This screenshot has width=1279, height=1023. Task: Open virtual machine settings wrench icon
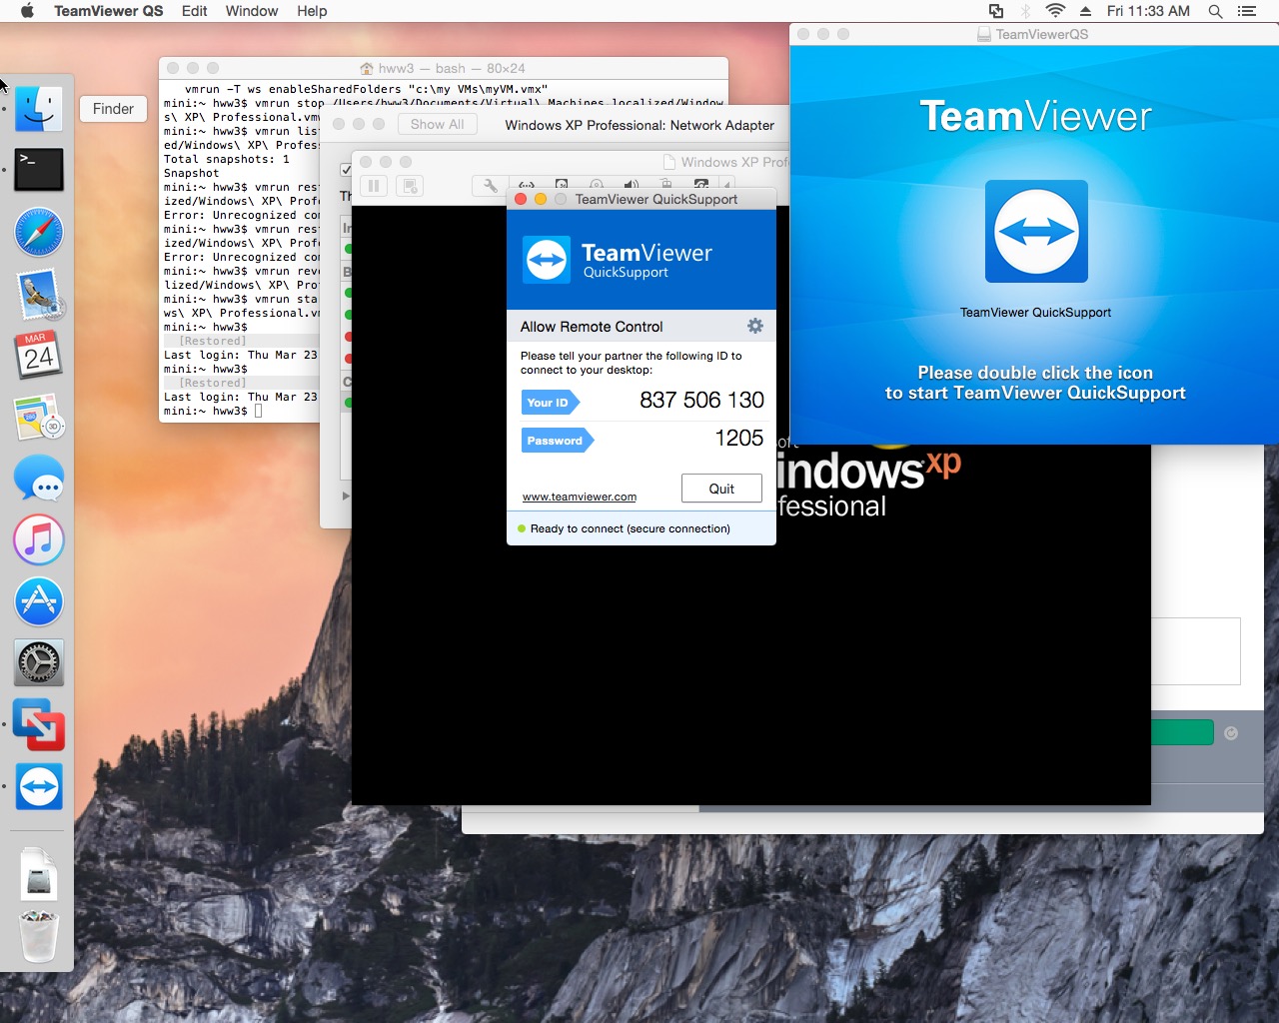point(490,186)
